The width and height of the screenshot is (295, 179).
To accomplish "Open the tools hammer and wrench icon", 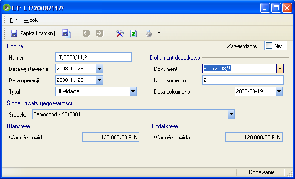I will click(x=120, y=33).
